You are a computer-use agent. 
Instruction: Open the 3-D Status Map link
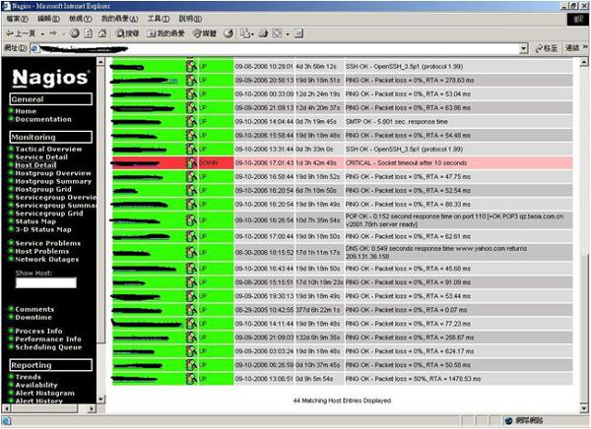[43, 229]
